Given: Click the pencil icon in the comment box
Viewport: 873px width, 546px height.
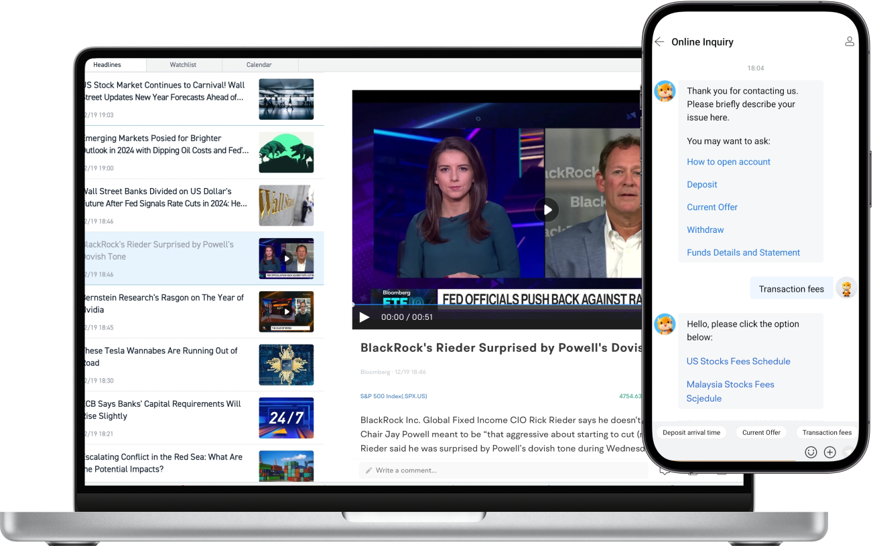Looking at the screenshot, I should pos(368,470).
